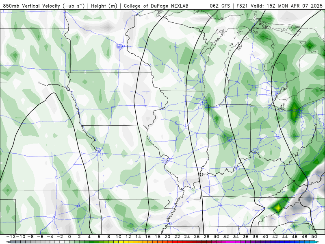325x244 pixels.
Task: Click the '14' colorbar scale label
Action: (138, 237)
